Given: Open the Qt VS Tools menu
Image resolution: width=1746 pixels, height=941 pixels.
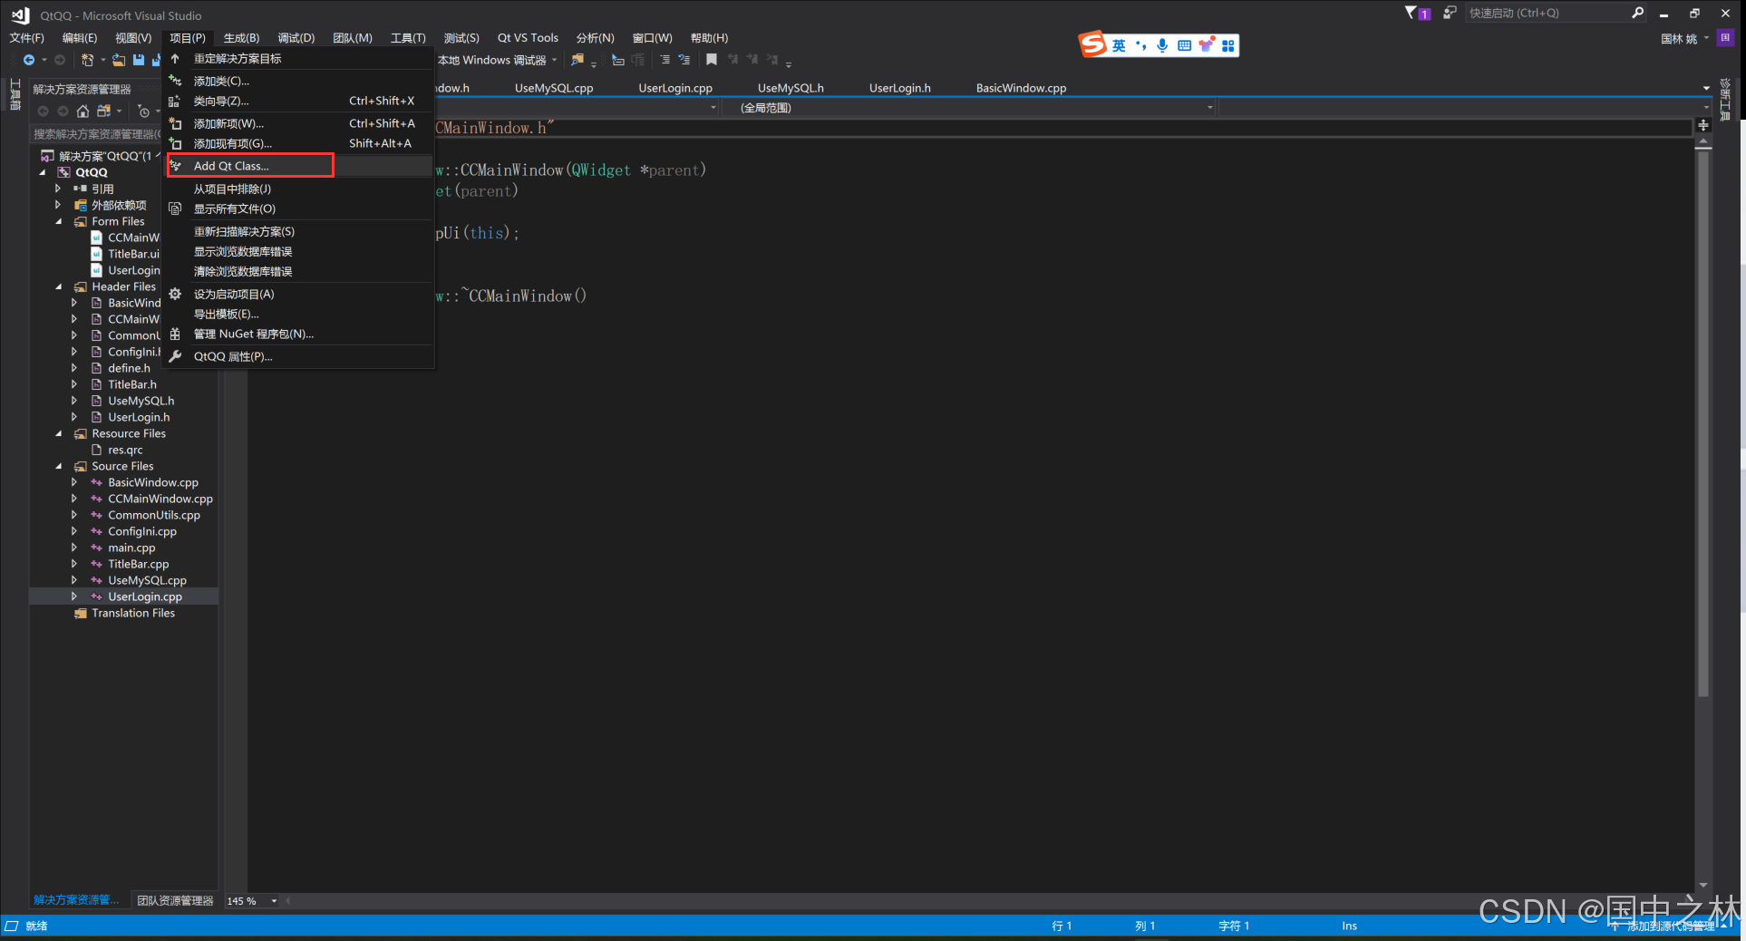Looking at the screenshot, I should pos(528,38).
